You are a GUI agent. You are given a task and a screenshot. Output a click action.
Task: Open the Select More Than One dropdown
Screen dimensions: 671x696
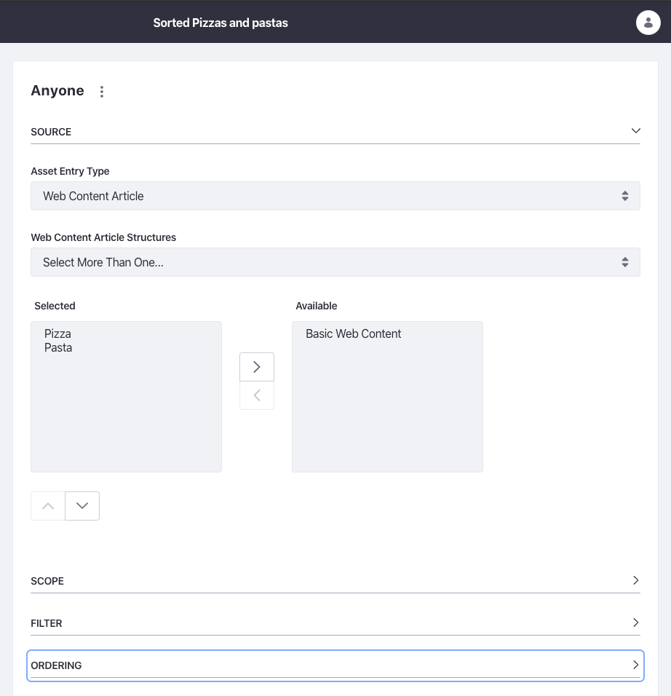(335, 262)
